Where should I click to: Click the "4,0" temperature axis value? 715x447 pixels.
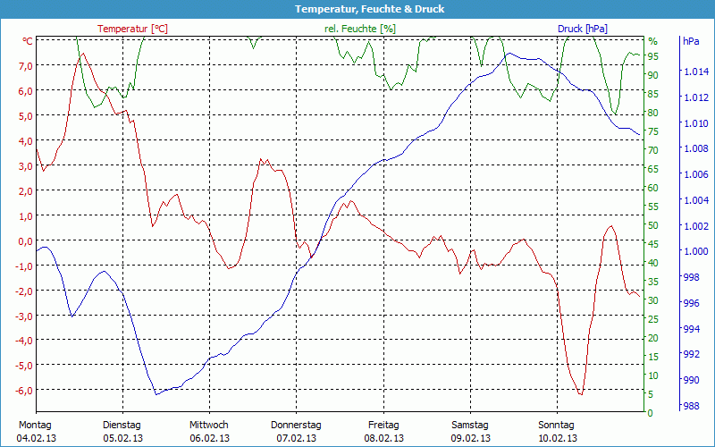[x=25, y=140]
